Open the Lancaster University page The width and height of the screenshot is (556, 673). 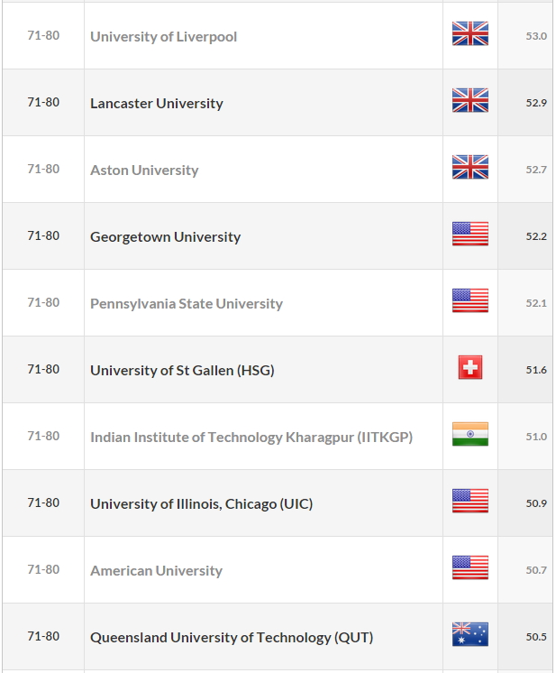point(157,104)
